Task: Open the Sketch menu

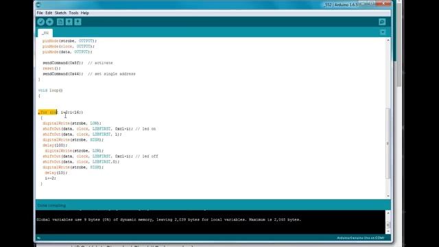Action: (60, 13)
